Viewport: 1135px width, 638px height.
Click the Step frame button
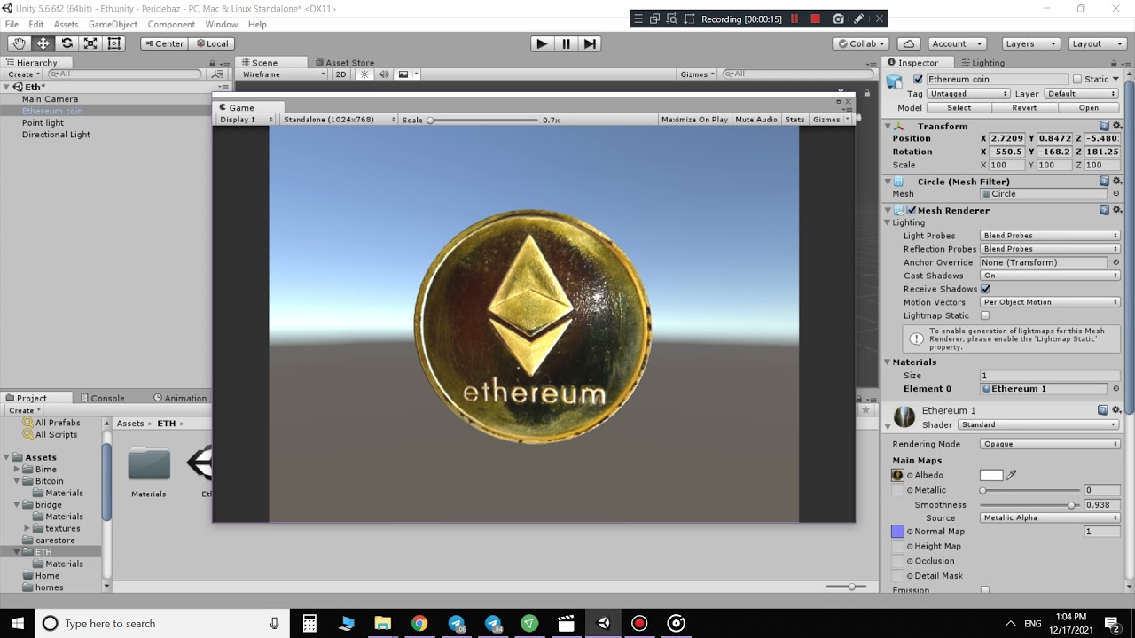click(591, 43)
